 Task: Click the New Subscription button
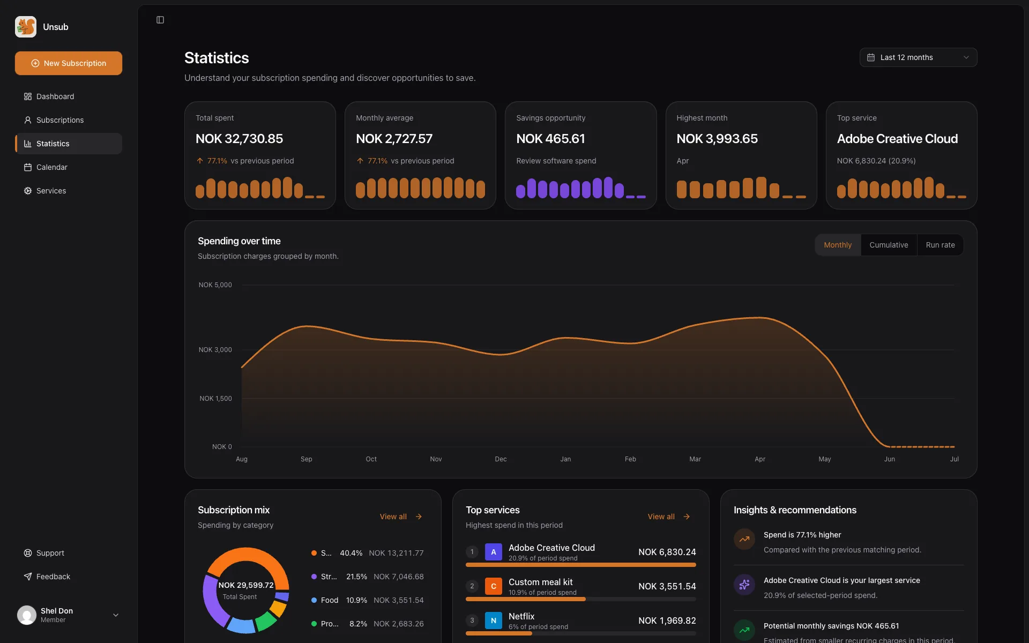pos(69,63)
